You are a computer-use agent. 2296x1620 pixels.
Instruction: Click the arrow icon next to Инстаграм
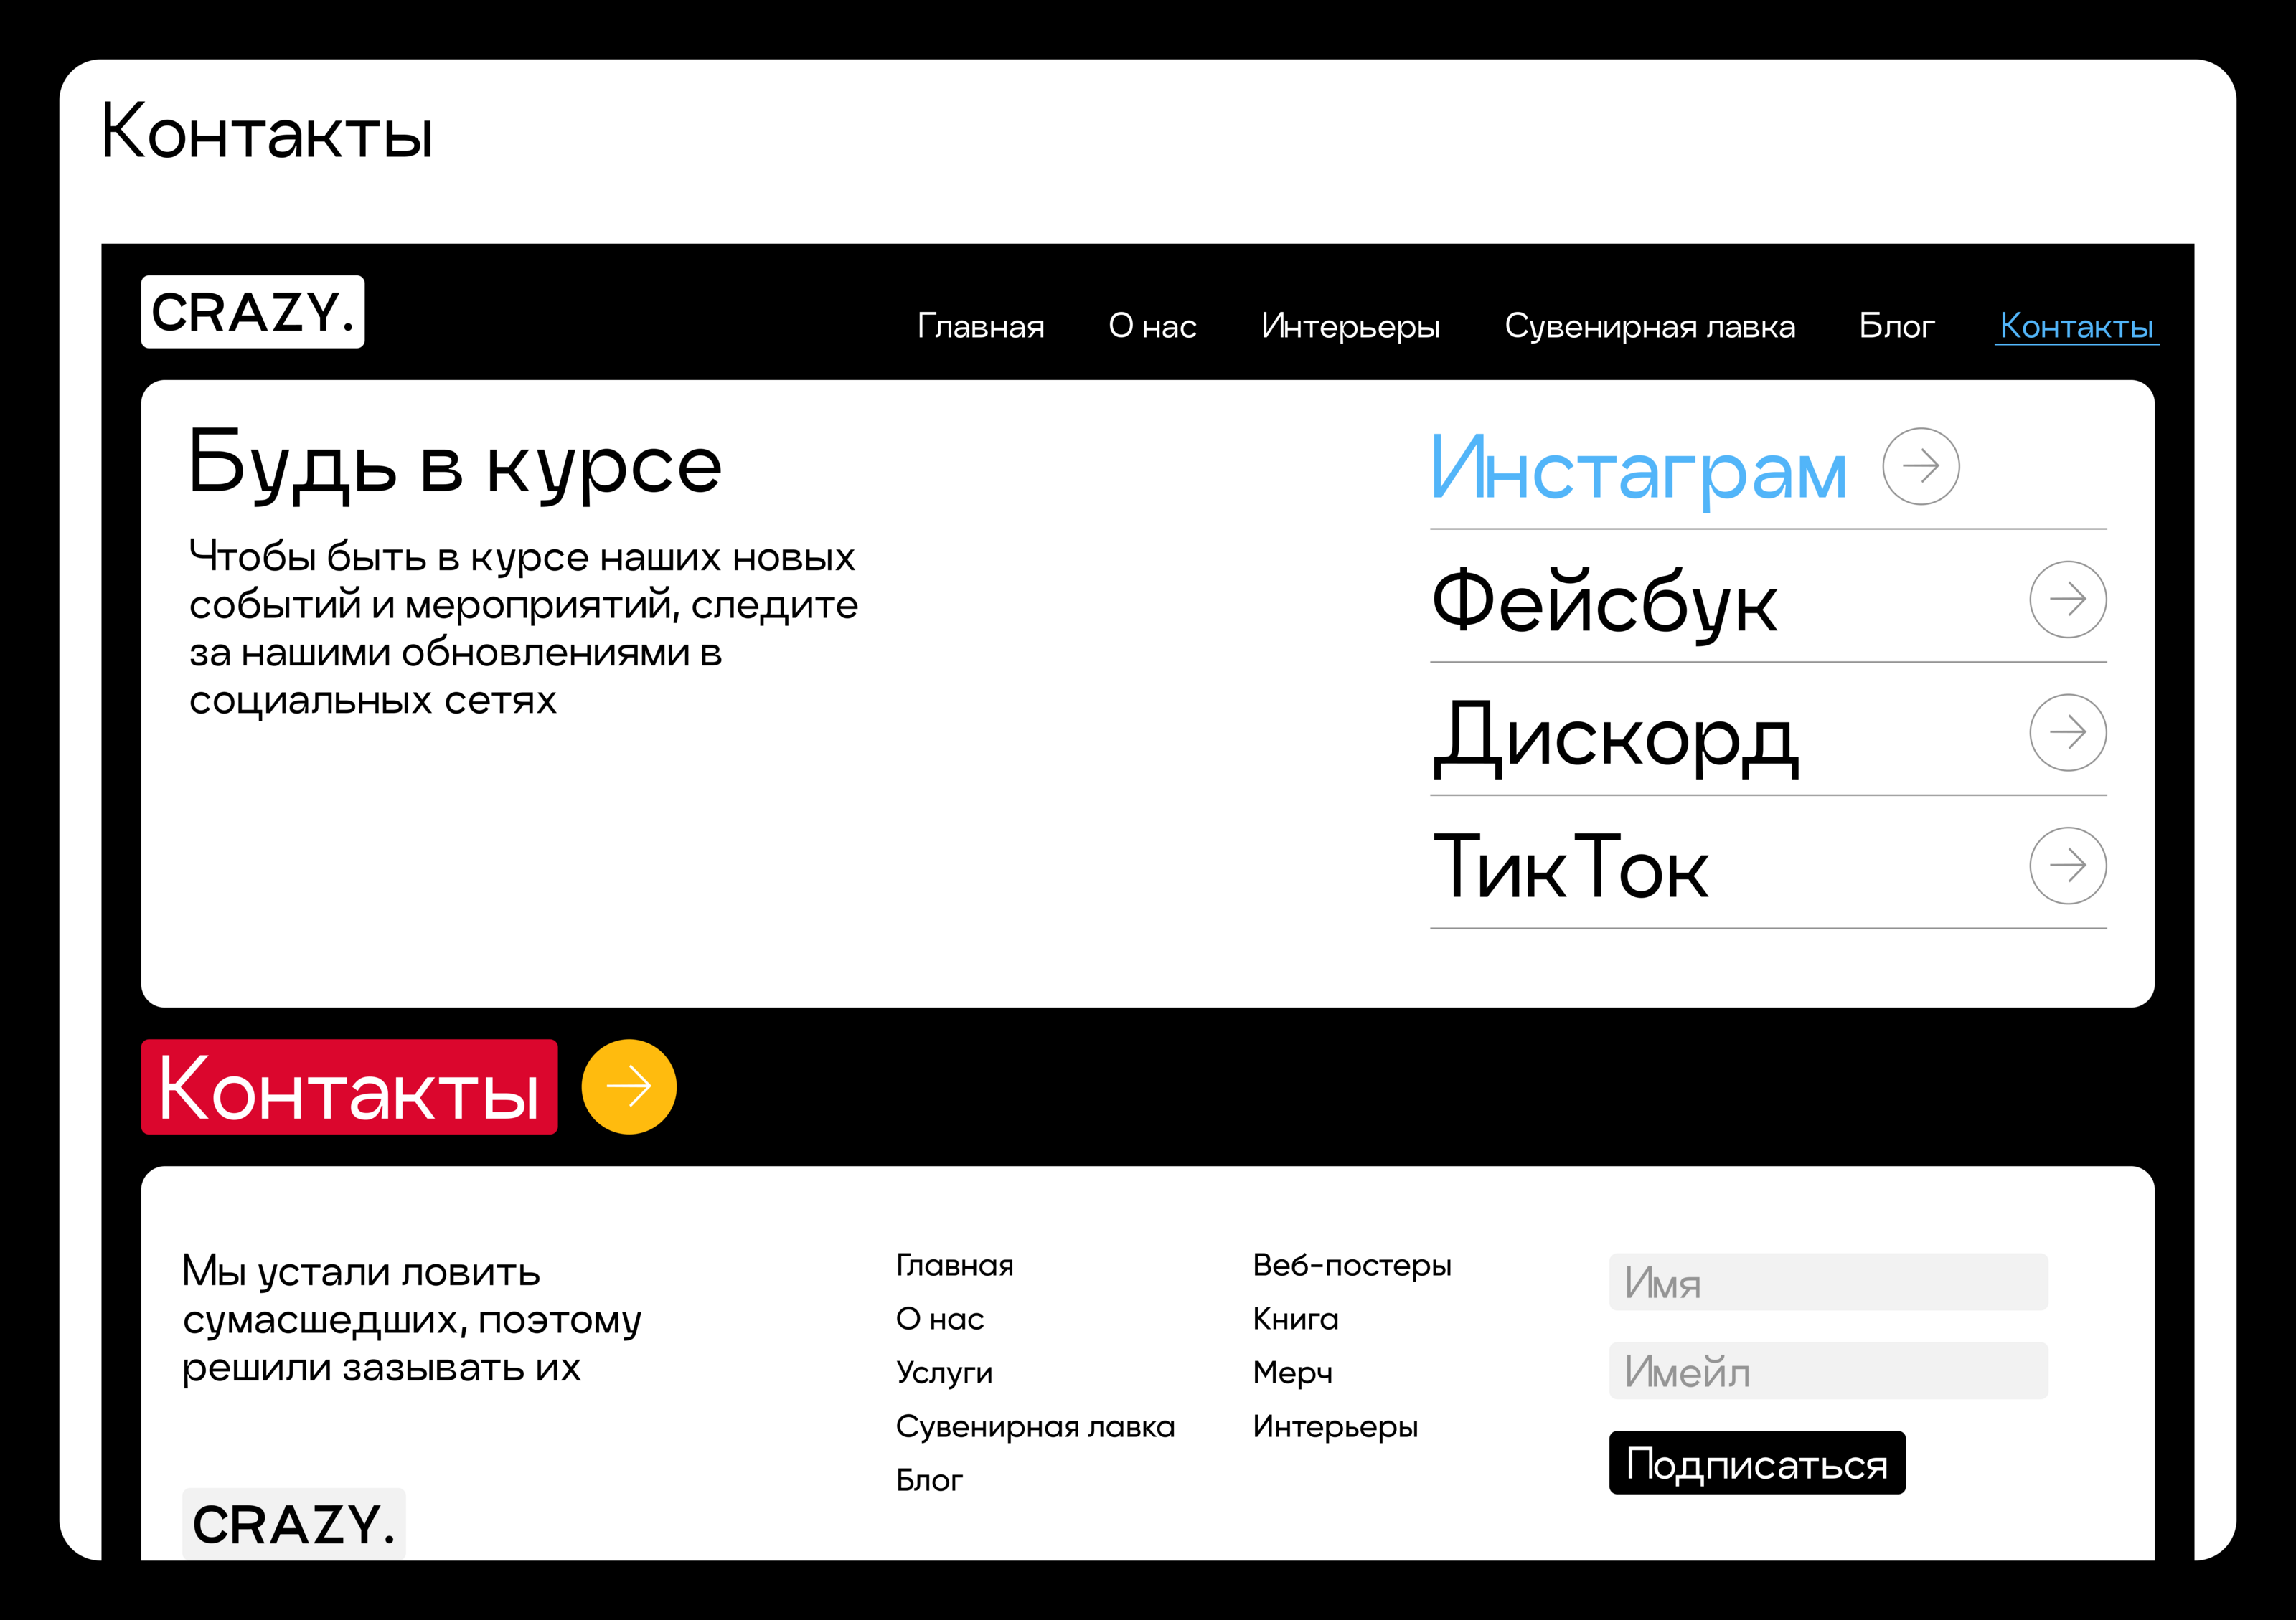tap(1920, 465)
